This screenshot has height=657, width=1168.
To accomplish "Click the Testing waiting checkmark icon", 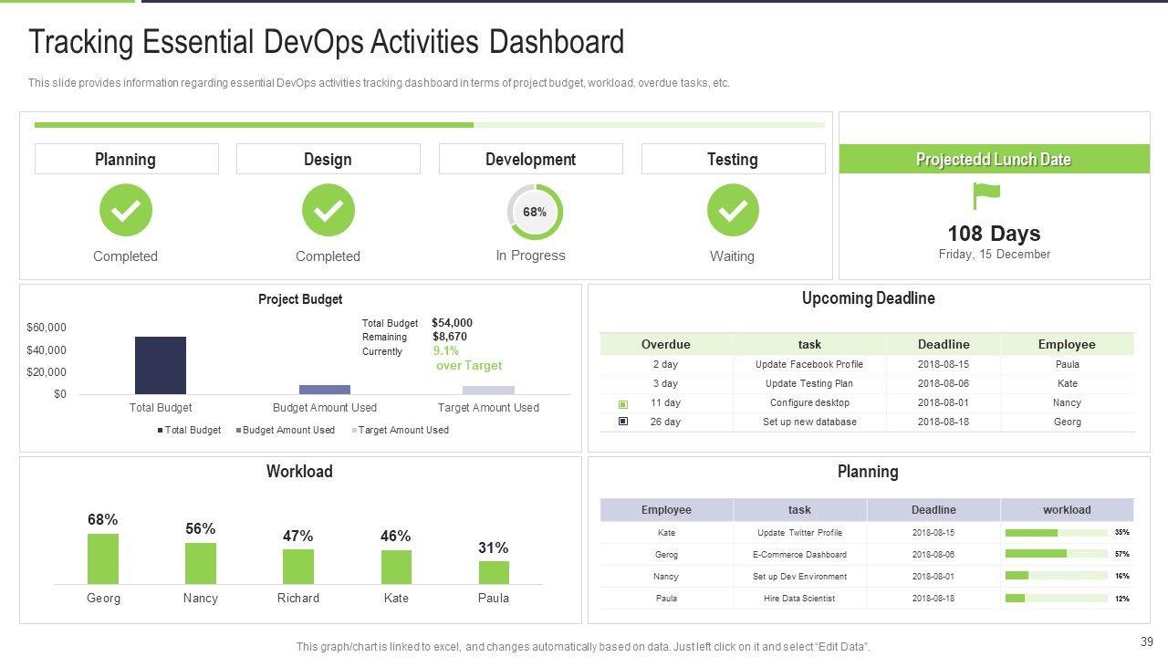I will point(733,210).
